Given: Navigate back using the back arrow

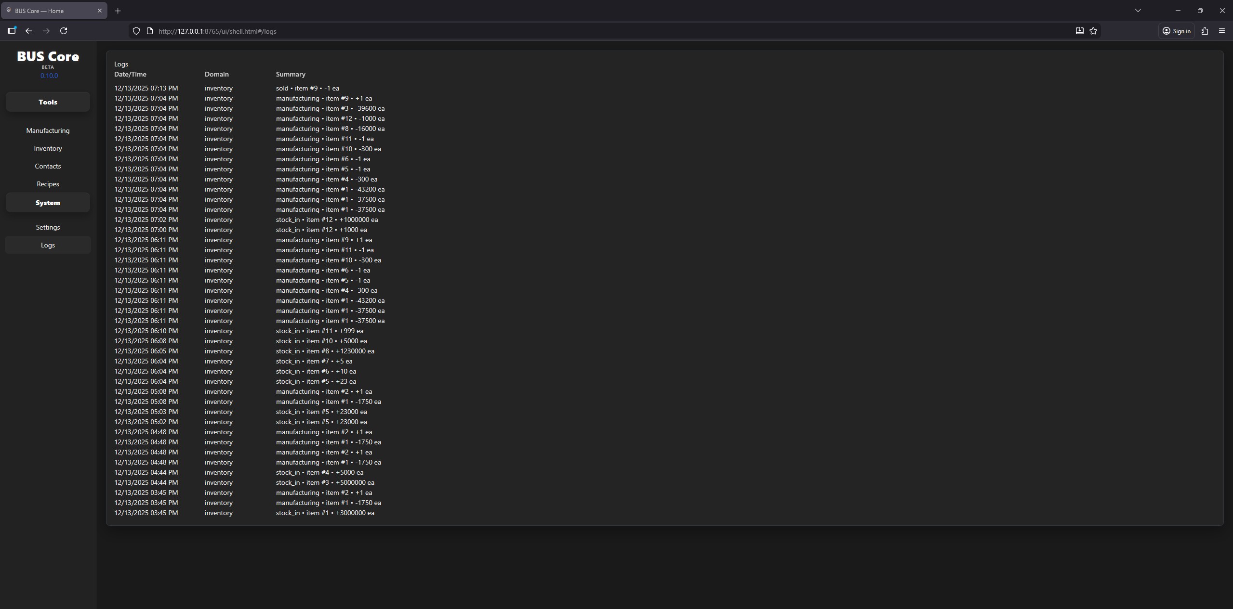Looking at the screenshot, I should pyautogui.click(x=28, y=31).
